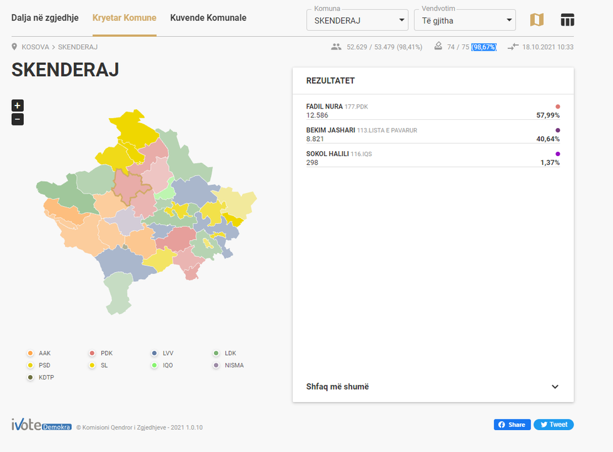The image size is (613, 452).
Task: Click the LVV legend color dot
Action: [x=155, y=353]
